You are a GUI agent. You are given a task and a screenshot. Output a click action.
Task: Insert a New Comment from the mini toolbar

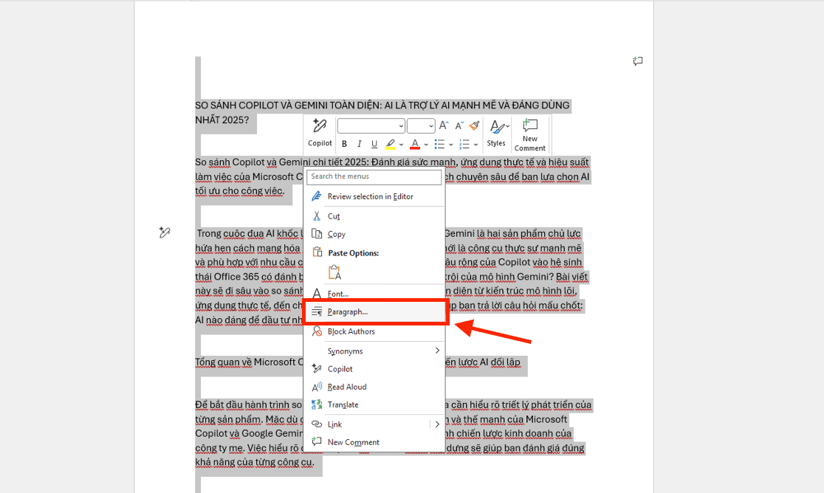point(530,134)
